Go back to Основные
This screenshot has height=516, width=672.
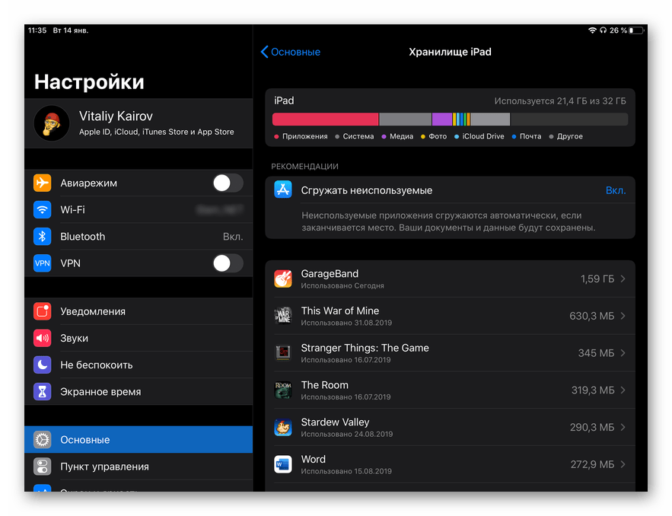[291, 52]
